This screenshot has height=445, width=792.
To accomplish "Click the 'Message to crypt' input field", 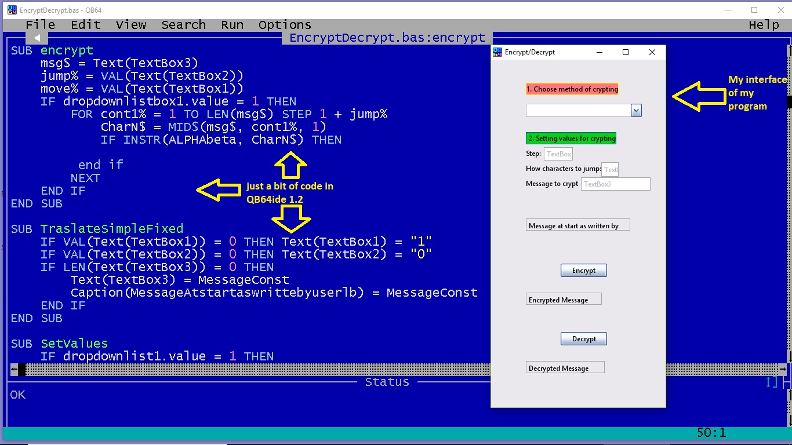I will coord(615,184).
